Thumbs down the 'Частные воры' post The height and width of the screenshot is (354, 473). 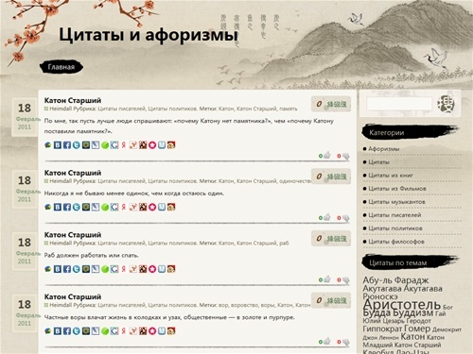tap(346, 342)
